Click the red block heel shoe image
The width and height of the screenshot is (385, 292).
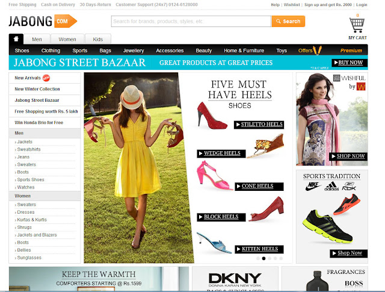pos(266,209)
